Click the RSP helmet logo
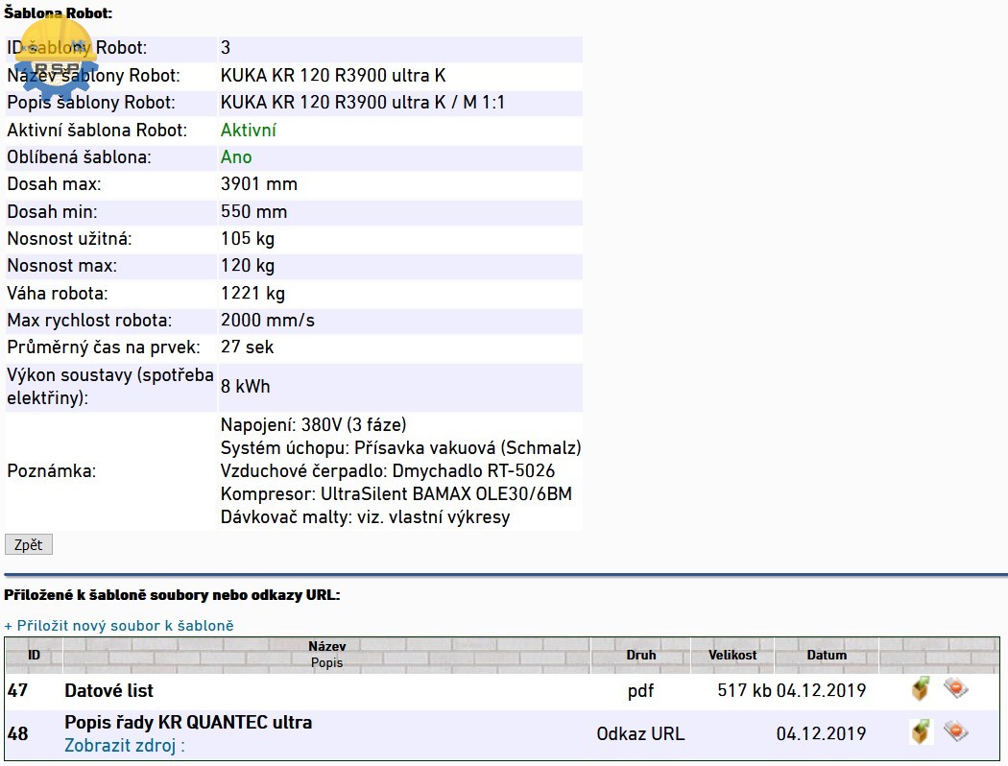 pyautogui.click(x=57, y=58)
